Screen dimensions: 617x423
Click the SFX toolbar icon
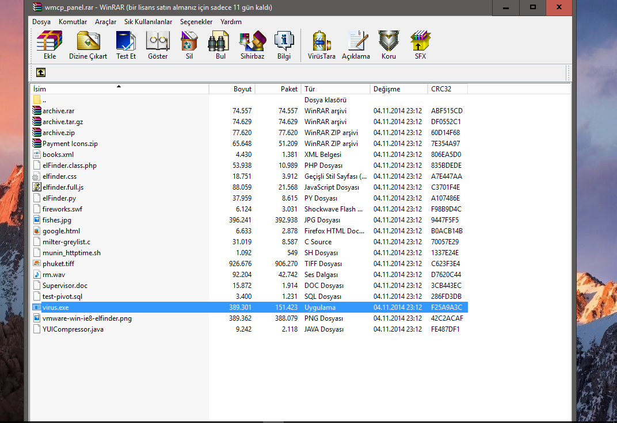pyautogui.click(x=420, y=45)
